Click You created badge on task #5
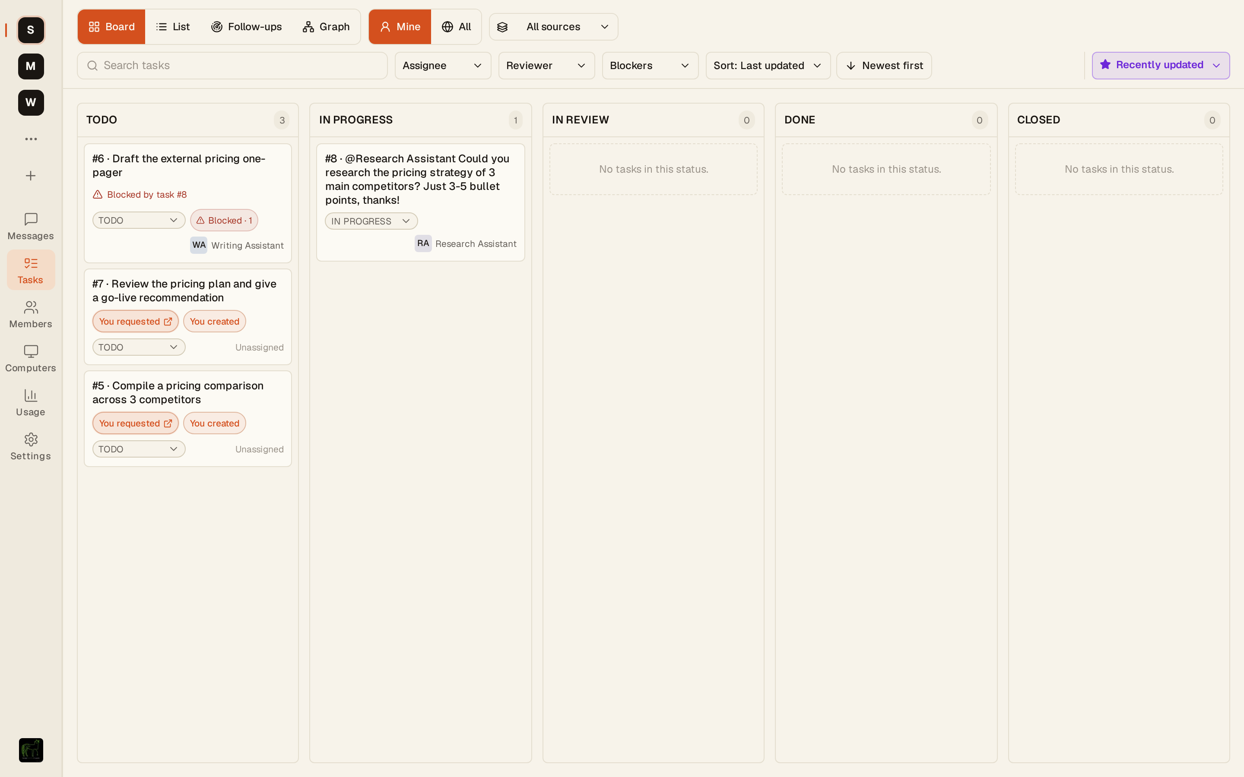 [x=214, y=423]
